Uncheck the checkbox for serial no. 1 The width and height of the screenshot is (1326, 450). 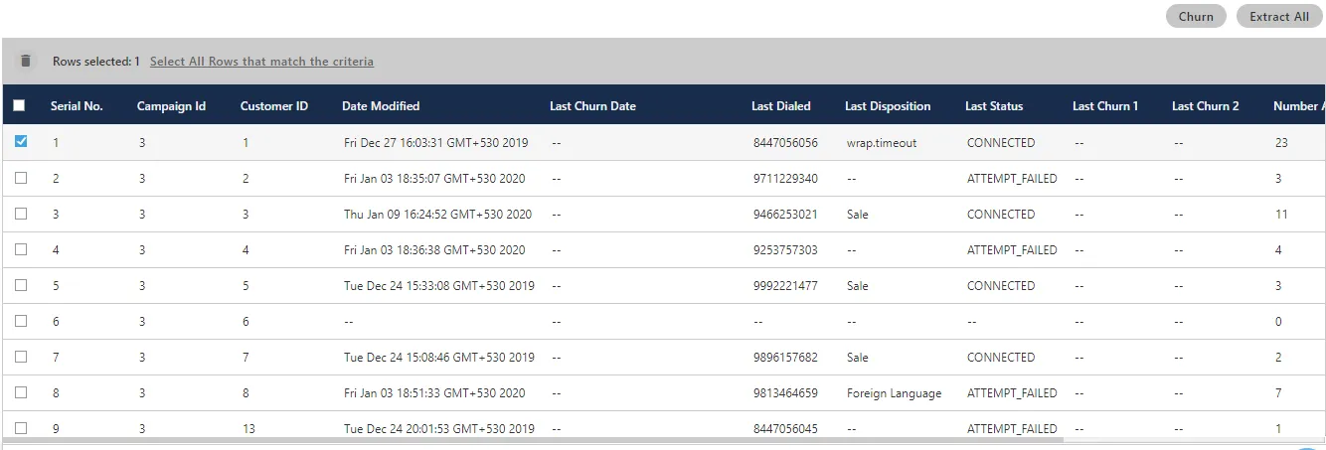(21, 142)
